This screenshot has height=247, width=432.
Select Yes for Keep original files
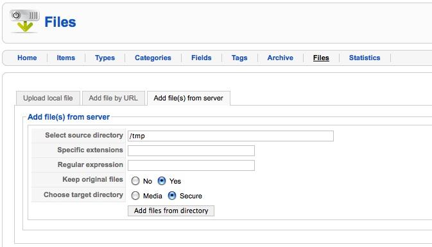pyautogui.click(x=162, y=181)
